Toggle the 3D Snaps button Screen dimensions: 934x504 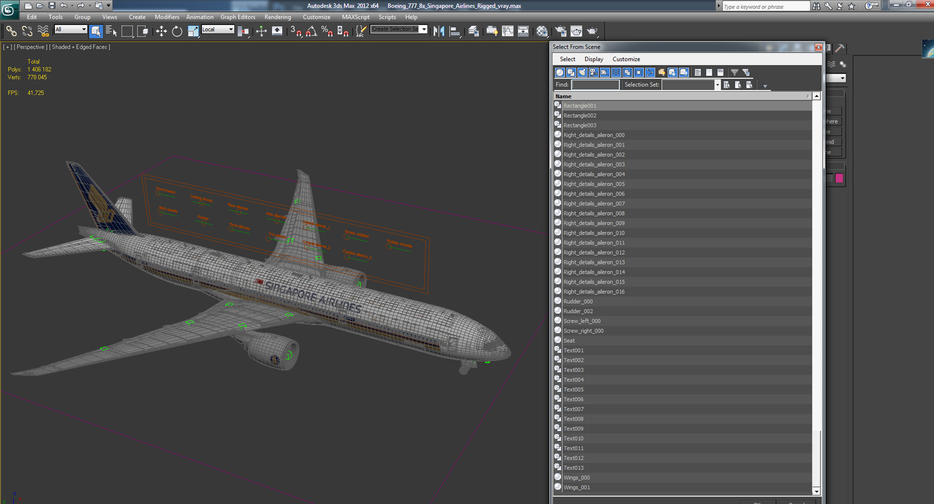[x=296, y=31]
